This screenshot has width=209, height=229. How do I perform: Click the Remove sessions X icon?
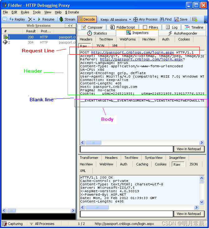(30, 19)
